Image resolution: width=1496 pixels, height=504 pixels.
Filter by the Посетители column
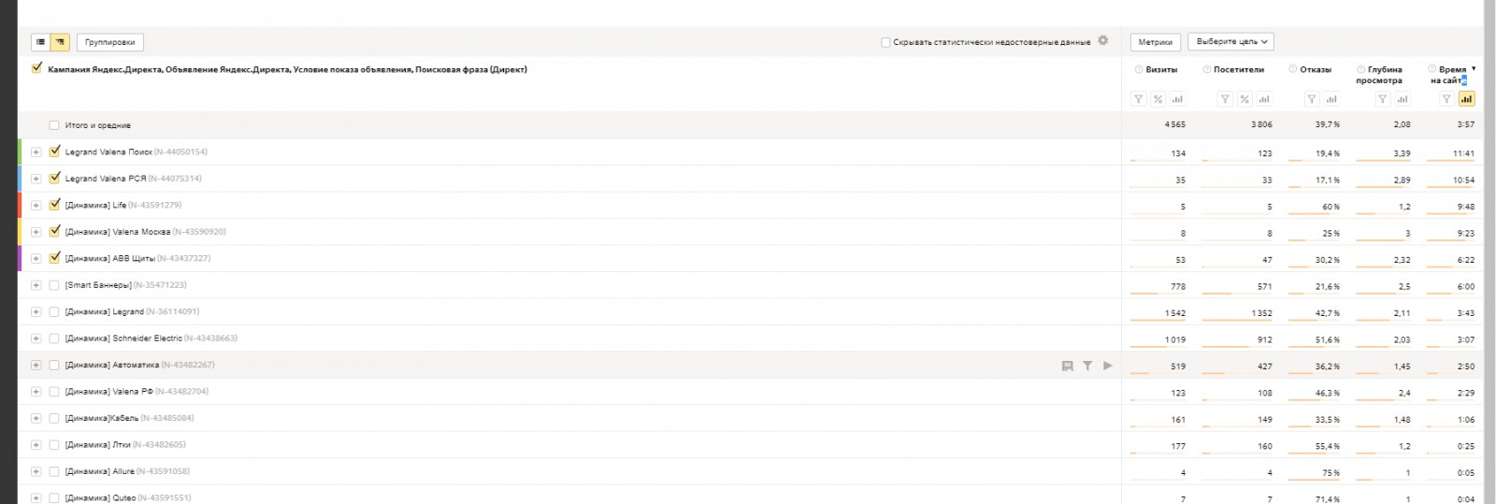(1225, 99)
